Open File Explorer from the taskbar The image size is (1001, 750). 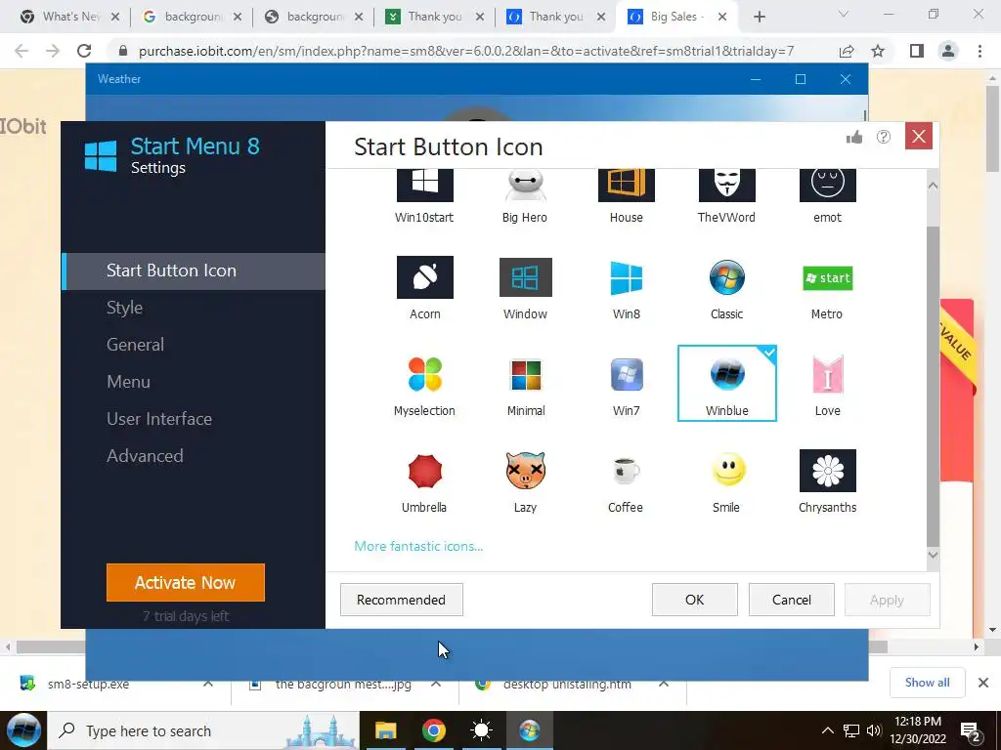point(385,730)
